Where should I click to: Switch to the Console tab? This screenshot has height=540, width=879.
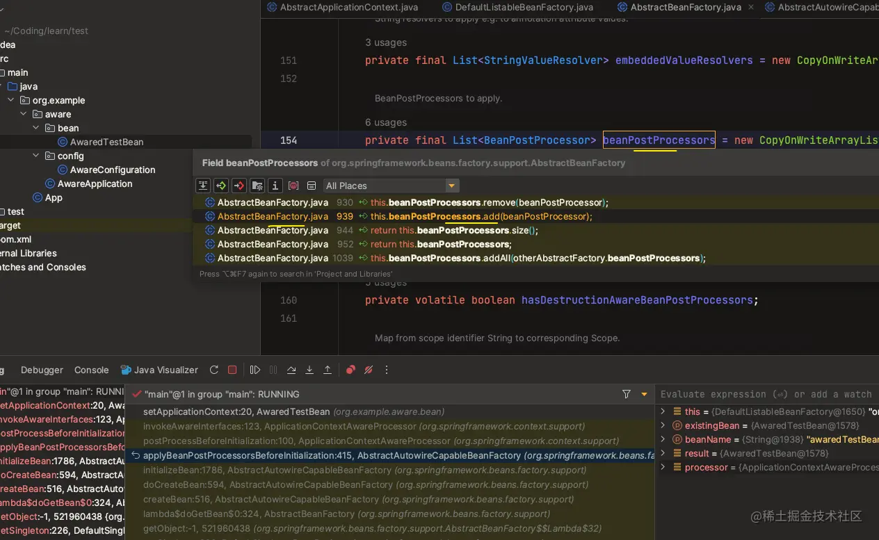(x=92, y=370)
